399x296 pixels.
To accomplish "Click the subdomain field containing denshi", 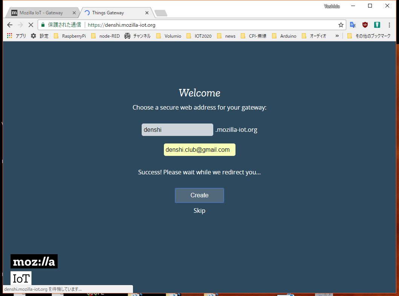I will (x=177, y=130).
